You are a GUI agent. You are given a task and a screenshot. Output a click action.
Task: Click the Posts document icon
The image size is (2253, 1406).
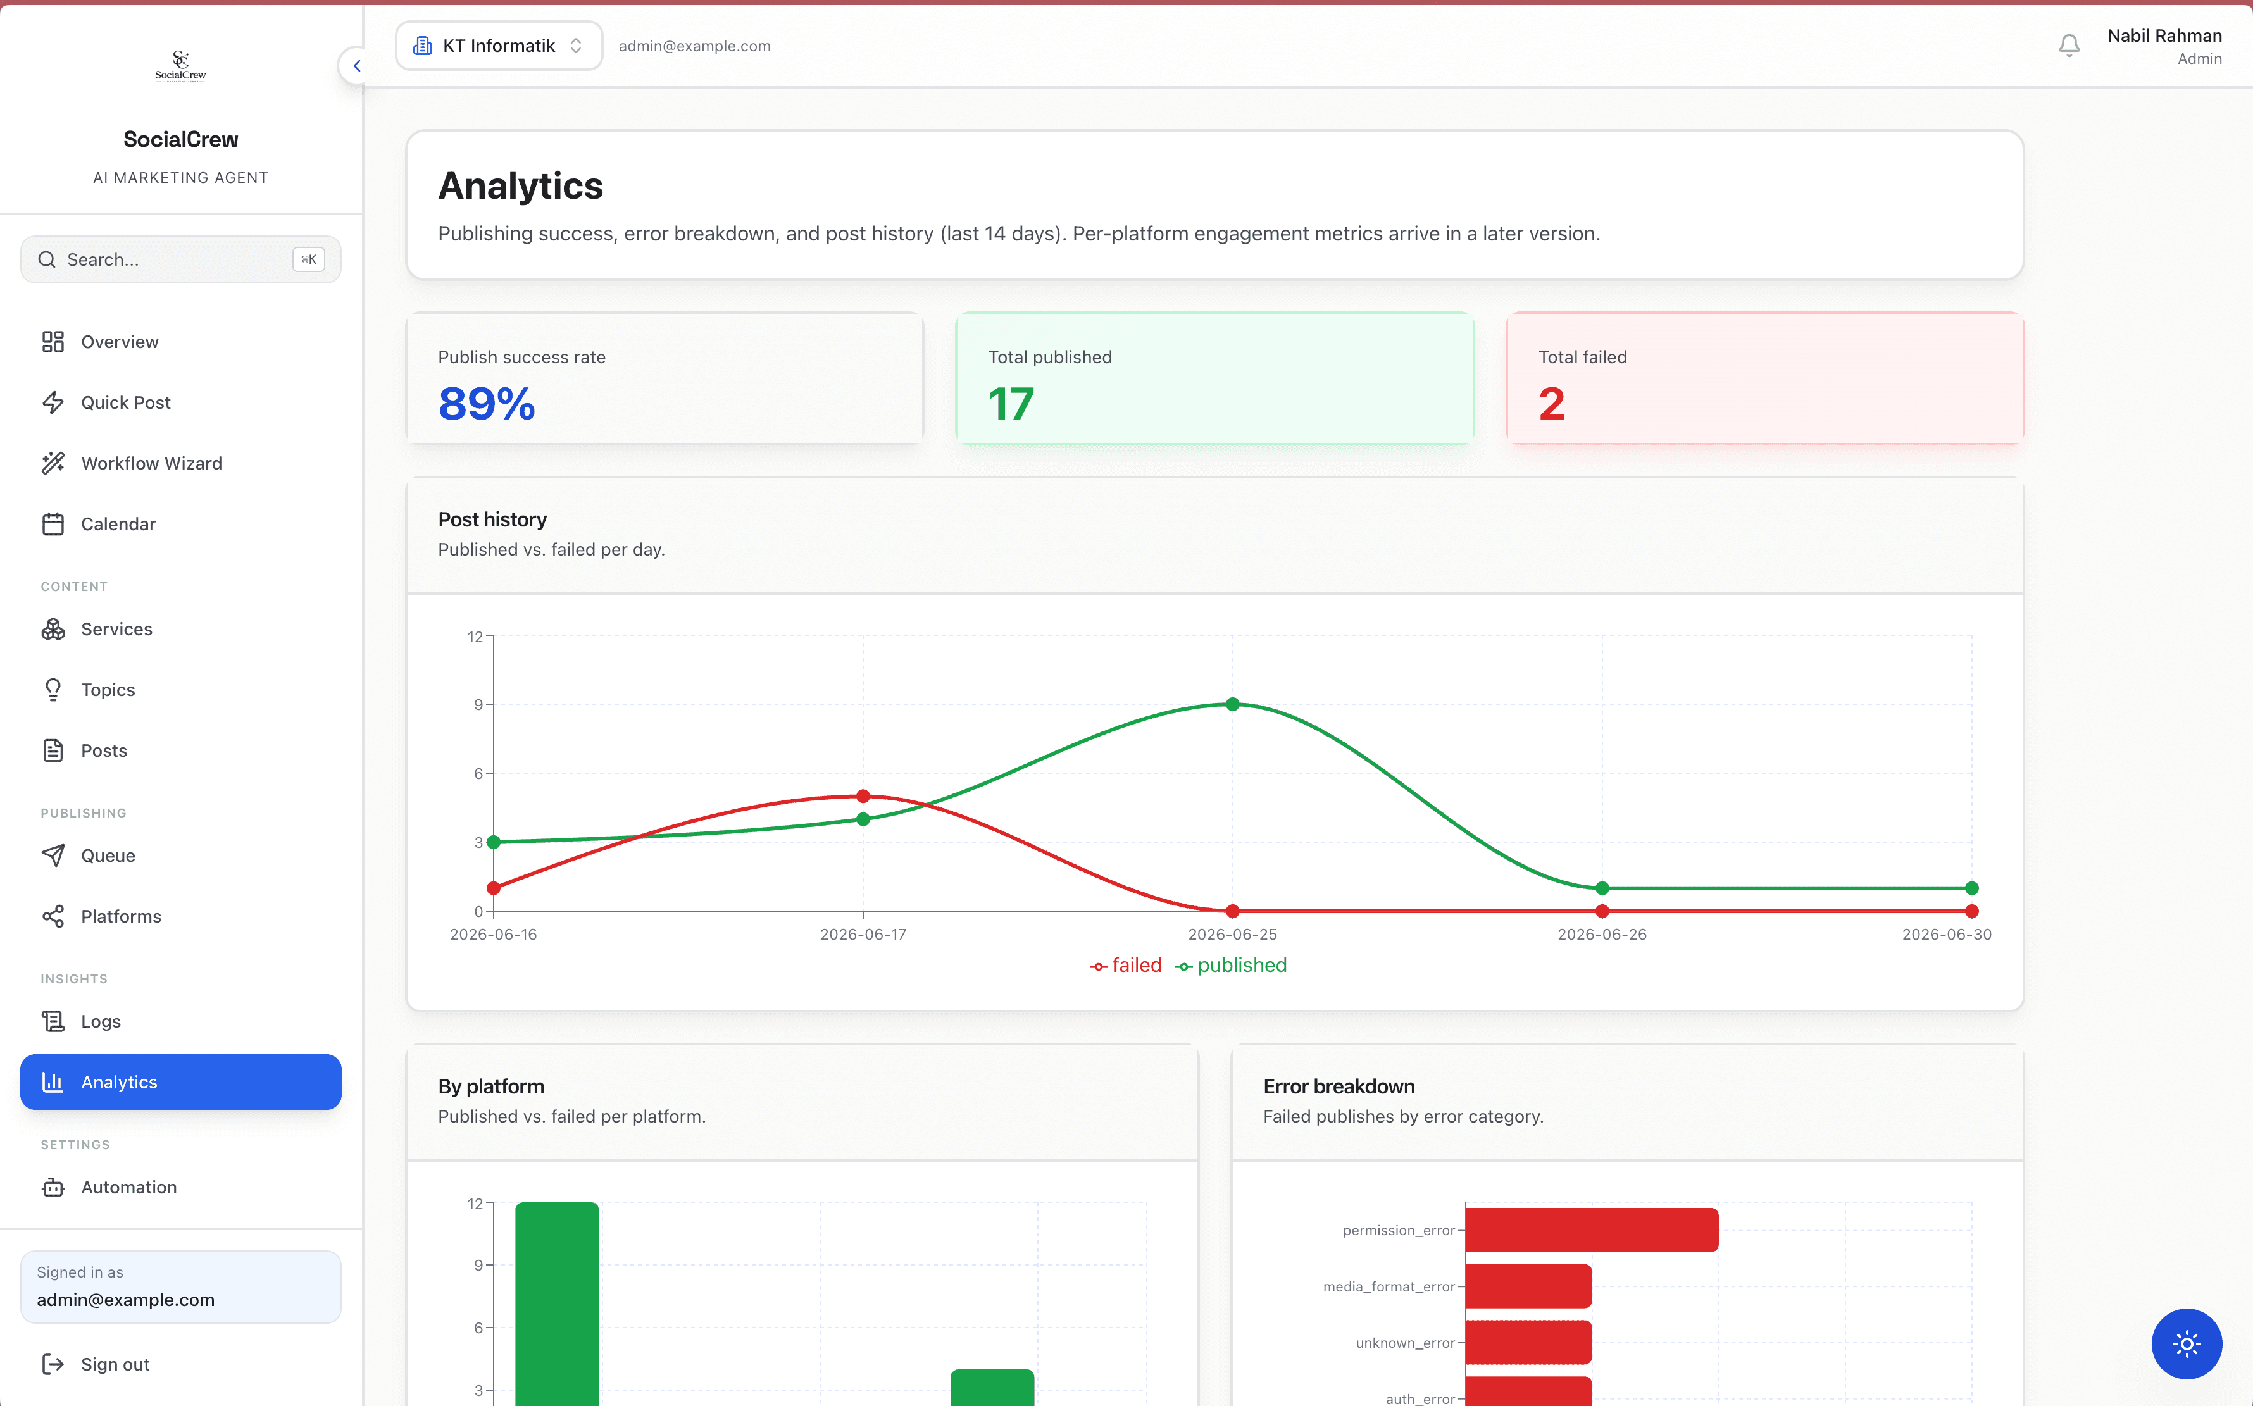click(53, 750)
